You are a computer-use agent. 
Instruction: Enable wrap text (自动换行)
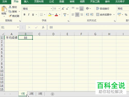(103, 9)
